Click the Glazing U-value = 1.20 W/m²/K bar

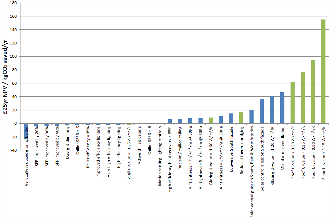tap(272, 109)
